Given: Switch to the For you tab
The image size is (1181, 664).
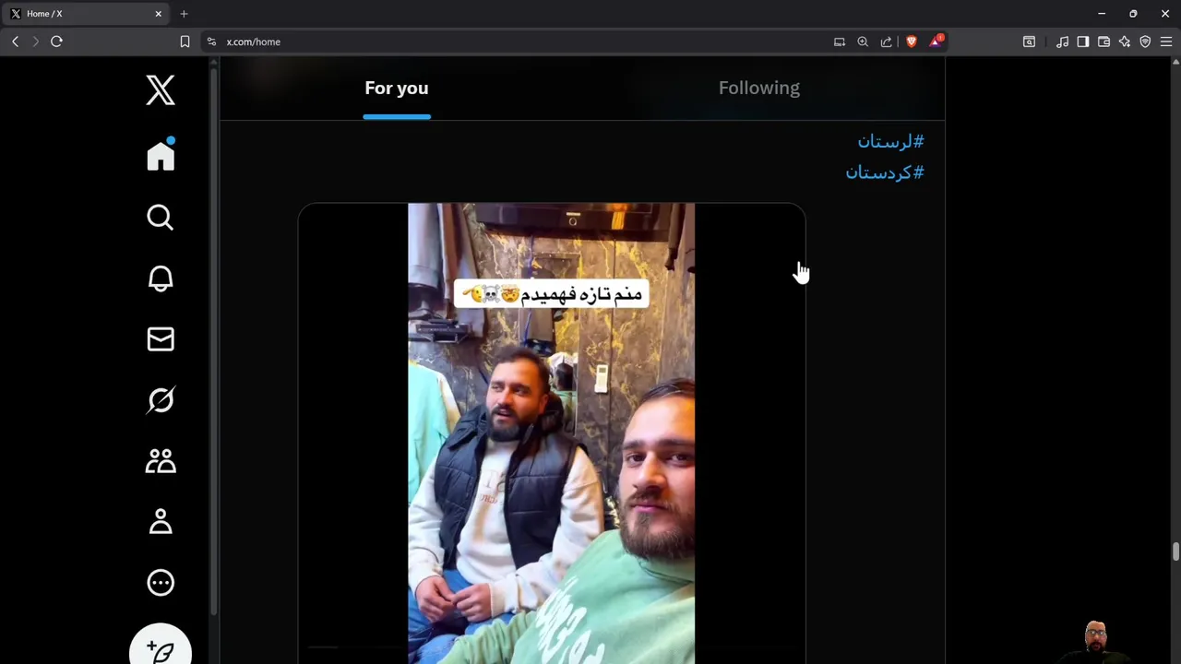Looking at the screenshot, I should (397, 89).
